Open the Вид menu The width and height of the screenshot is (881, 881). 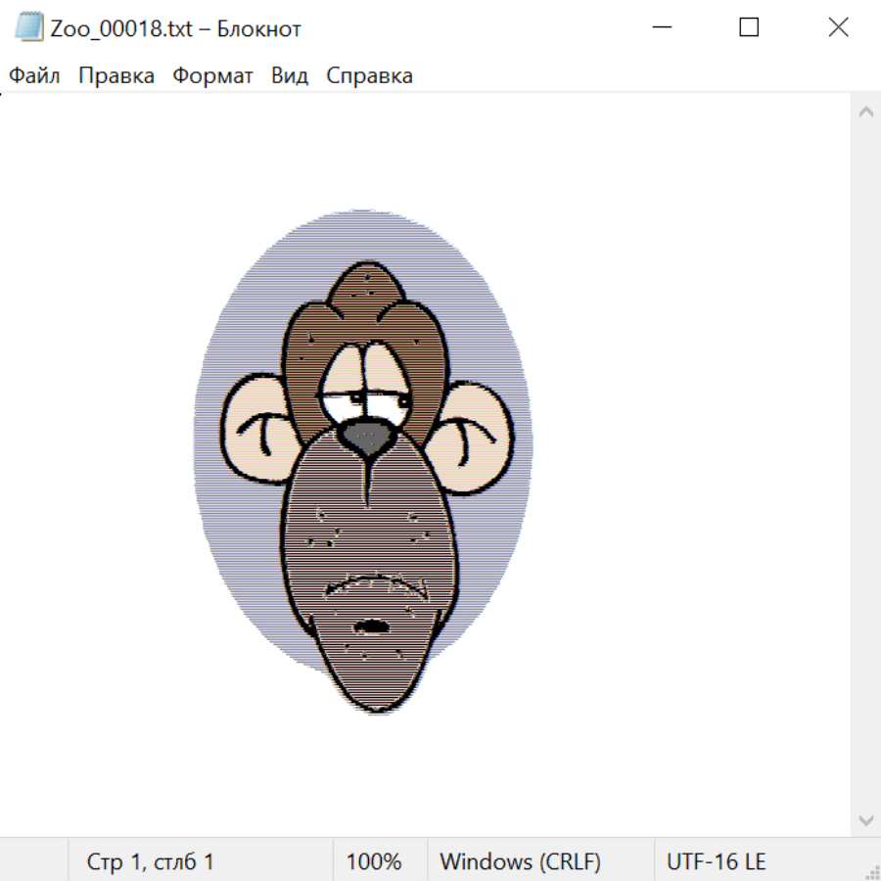(x=289, y=75)
